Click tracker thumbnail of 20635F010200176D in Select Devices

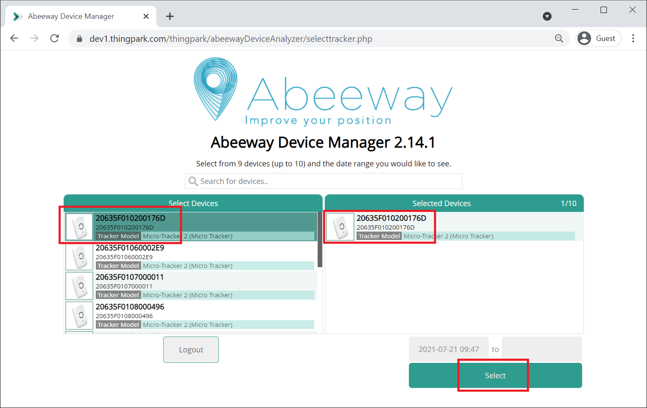79,227
